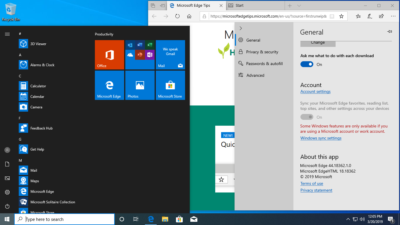Go to Edge home page

pyautogui.click(x=189, y=16)
